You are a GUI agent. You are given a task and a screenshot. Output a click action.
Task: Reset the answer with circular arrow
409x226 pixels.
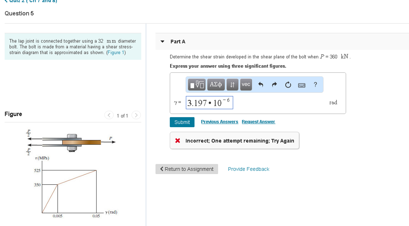[289, 84]
